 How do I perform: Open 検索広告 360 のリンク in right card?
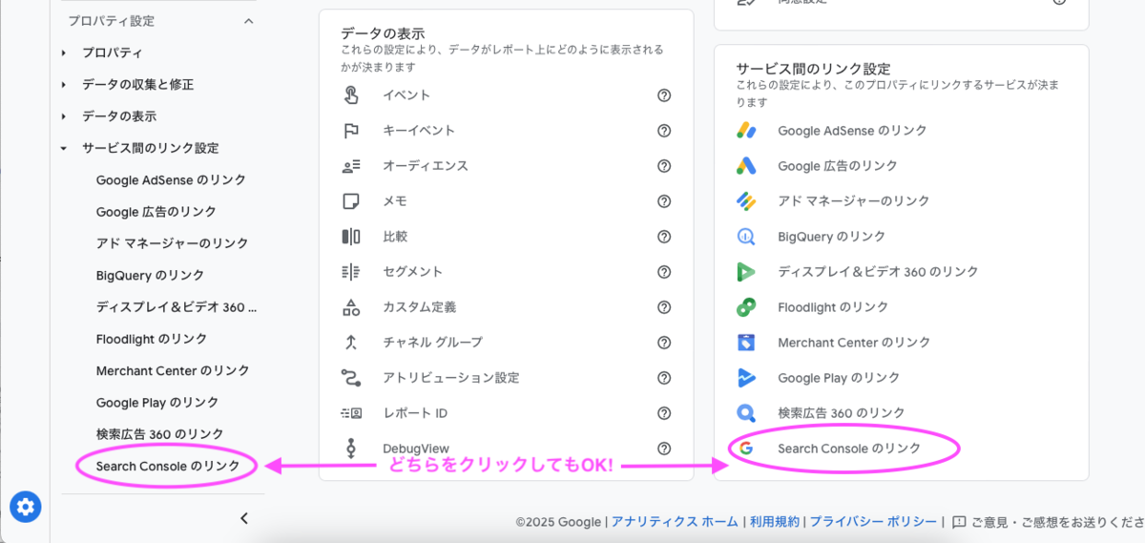tap(841, 413)
